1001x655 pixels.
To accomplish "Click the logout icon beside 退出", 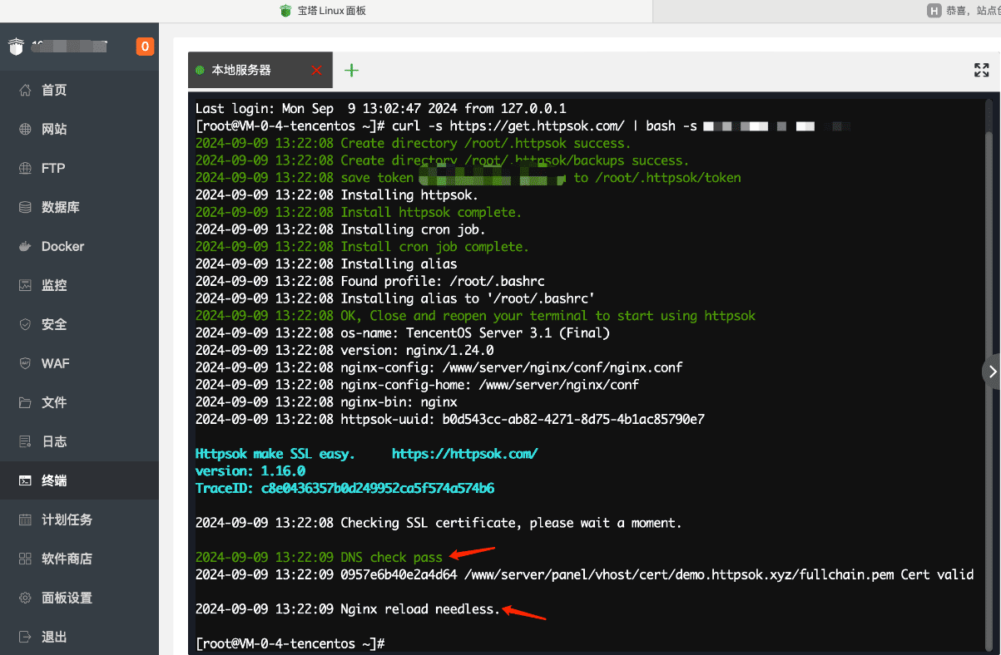I will tap(25, 637).
